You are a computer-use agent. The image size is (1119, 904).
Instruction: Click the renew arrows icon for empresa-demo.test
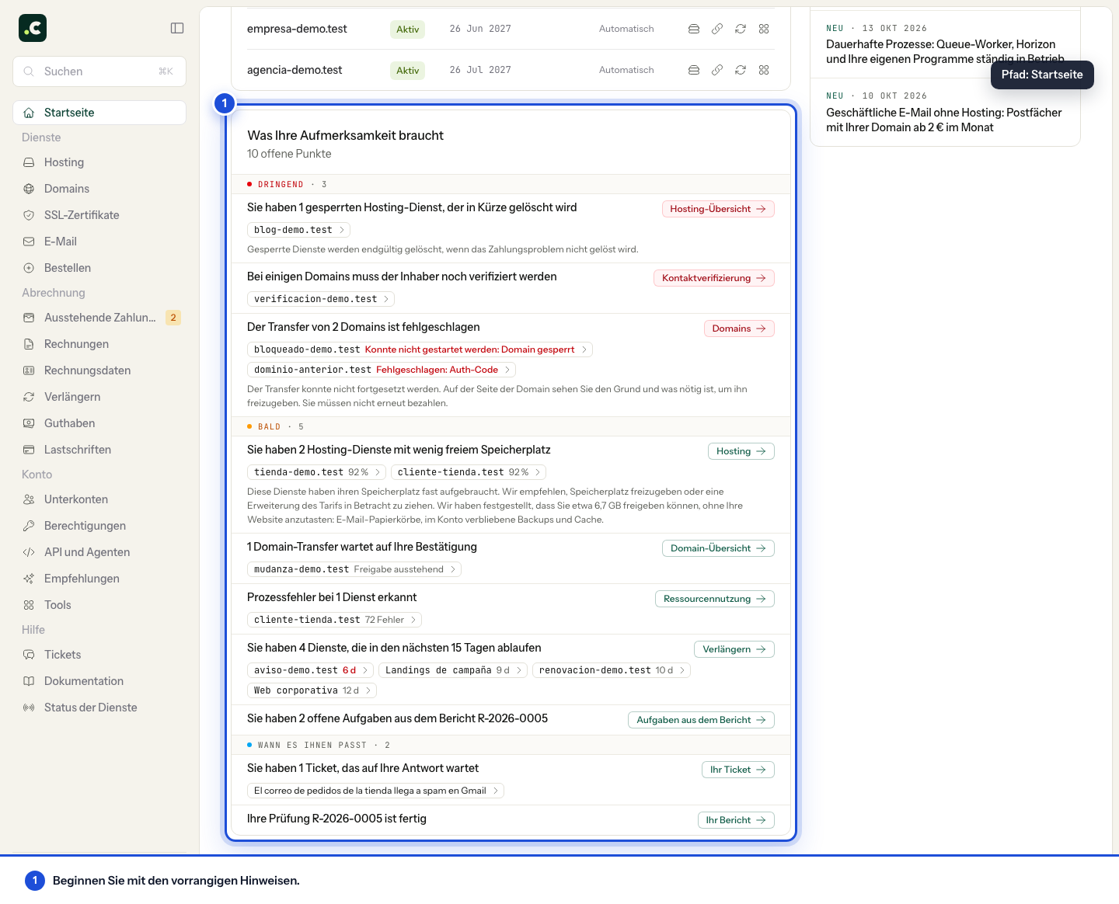click(741, 29)
